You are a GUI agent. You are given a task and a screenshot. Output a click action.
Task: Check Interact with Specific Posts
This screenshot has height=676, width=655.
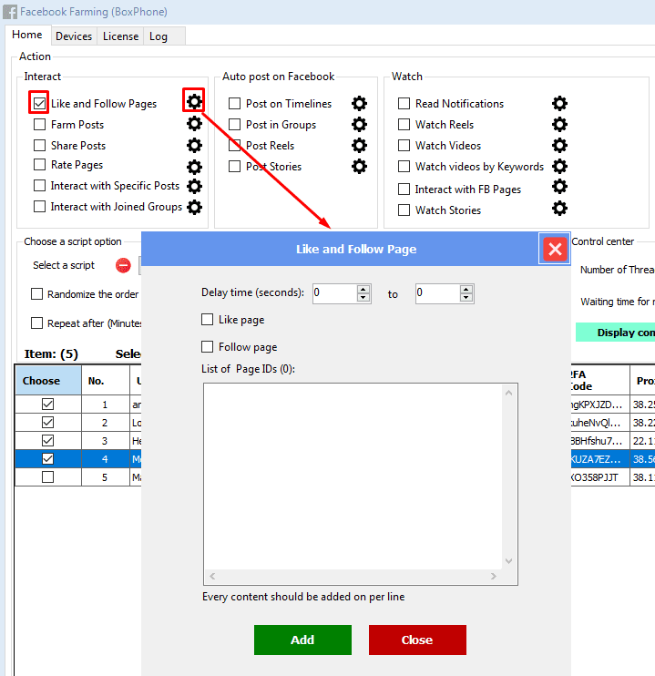[x=39, y=185]
